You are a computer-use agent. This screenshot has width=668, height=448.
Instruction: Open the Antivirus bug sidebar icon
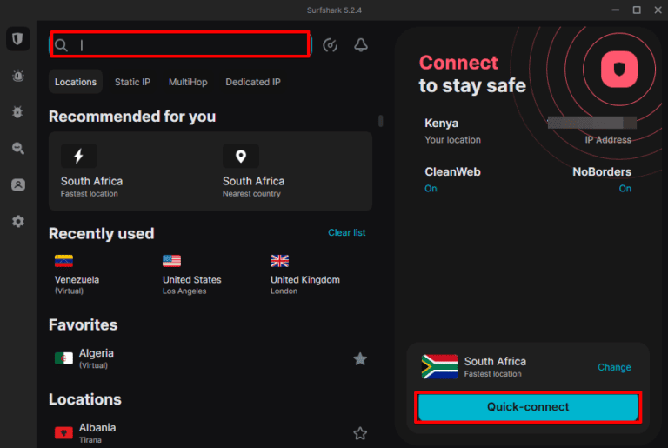[17, 112]
